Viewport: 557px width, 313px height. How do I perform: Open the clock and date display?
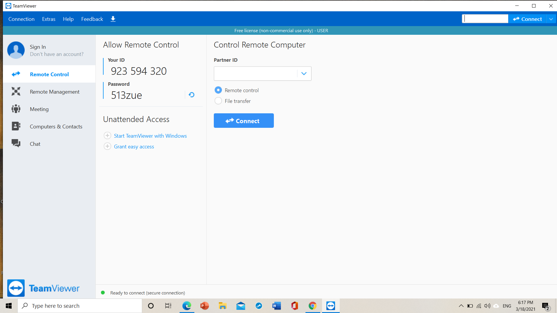525,306
